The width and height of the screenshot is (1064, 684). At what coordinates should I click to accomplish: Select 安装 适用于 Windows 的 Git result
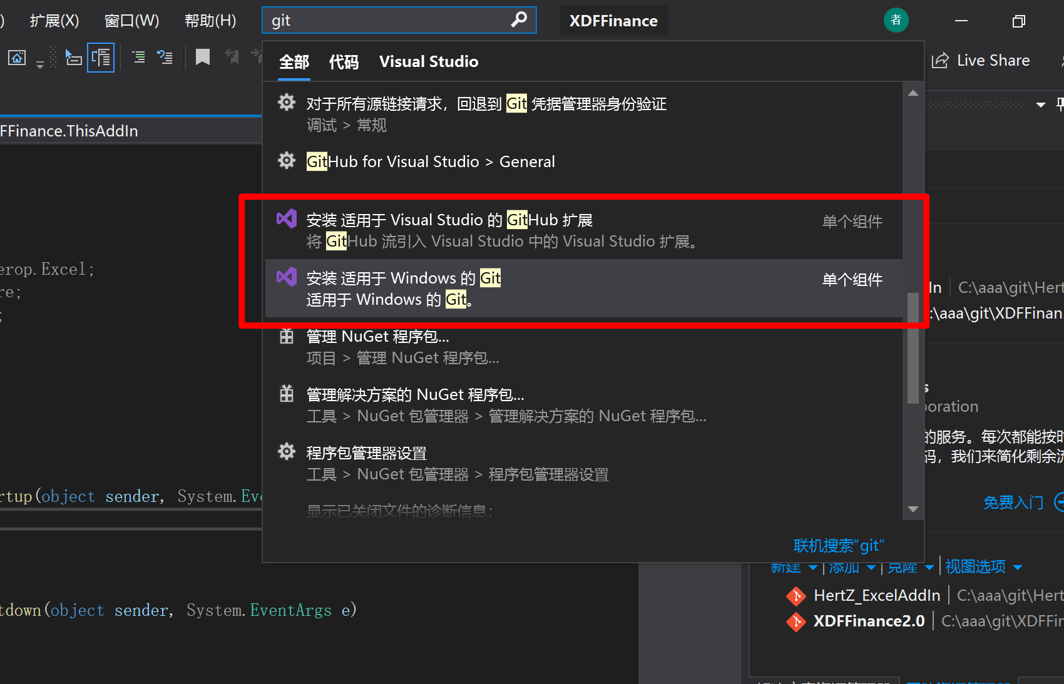tap(583, 288)
